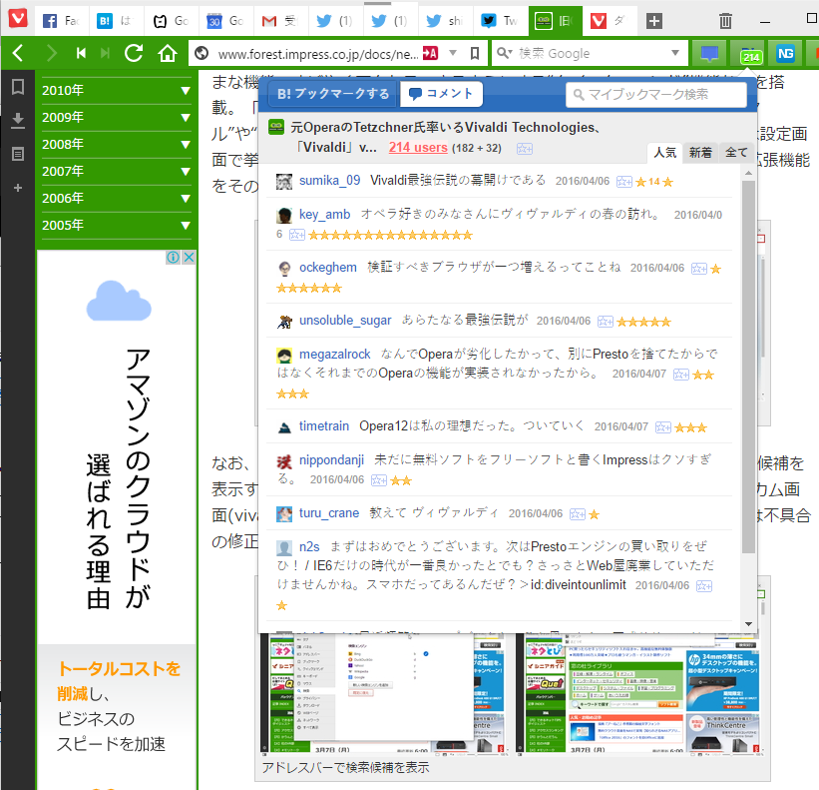819x790 pixels.
Task: Reload the current page
Action: point(134,53)
